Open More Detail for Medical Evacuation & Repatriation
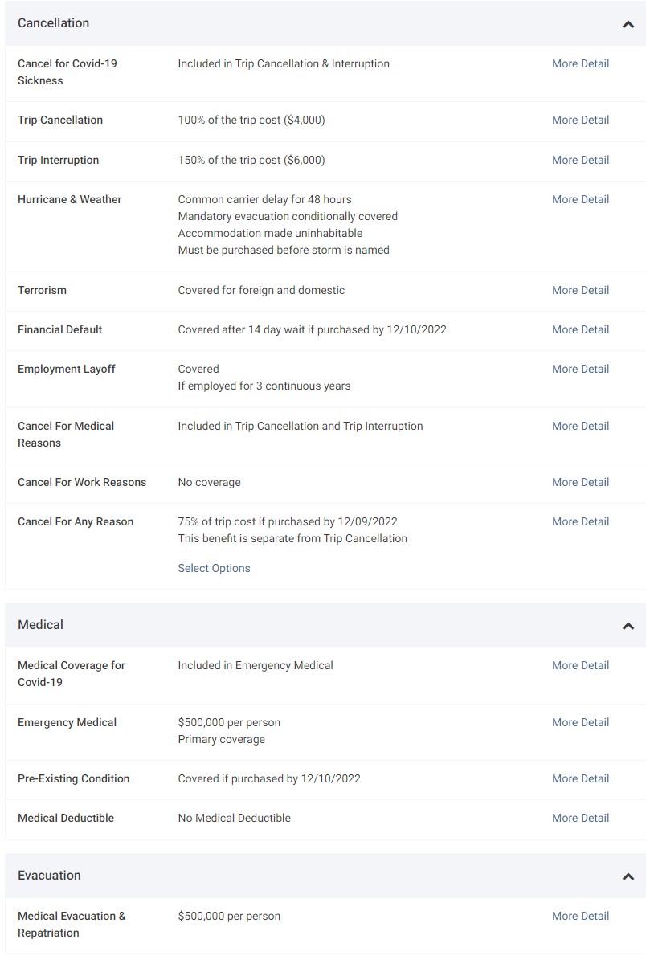 (580, 916)
